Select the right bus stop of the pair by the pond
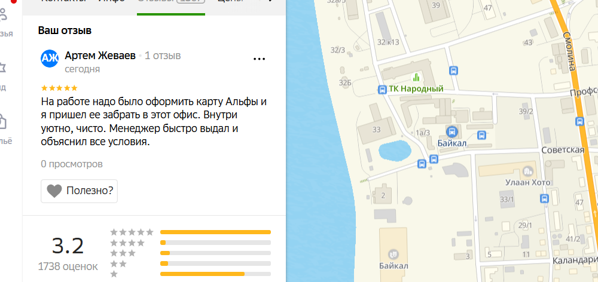The width and height of the screenshot is (598, 282). (x=434, y=159)
